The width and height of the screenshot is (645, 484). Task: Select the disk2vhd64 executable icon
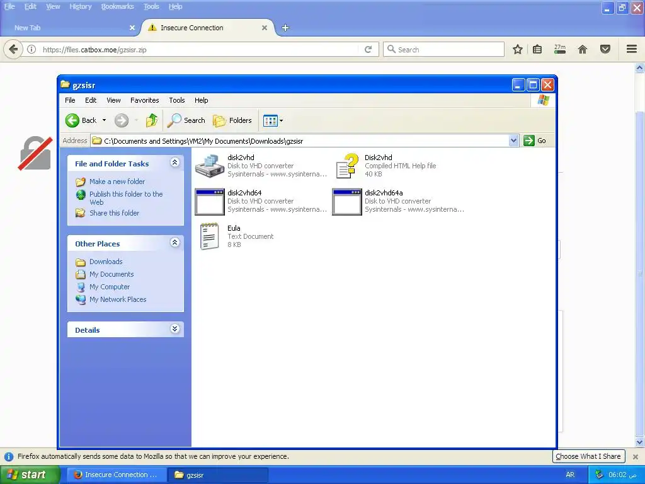pyautogui.click(x=209, y=201)
